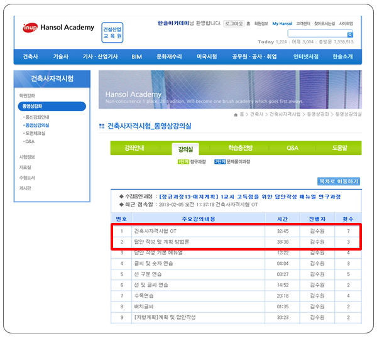Click the search magnifier icon
This screenshot has height=346, width=377.
[350, 35]
